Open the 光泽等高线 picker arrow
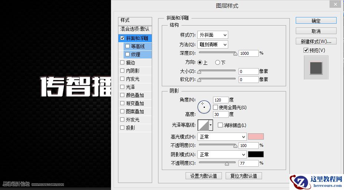The image size is (344, 190). [x=211, y=125]
